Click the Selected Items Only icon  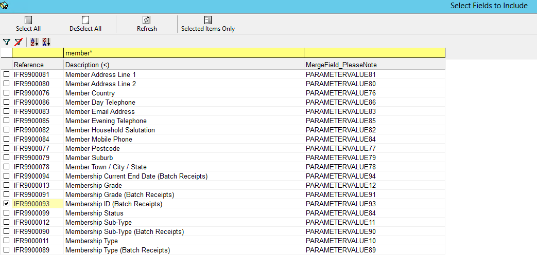[x=208, y=20]
